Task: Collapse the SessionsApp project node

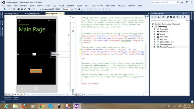Action: 152,27
